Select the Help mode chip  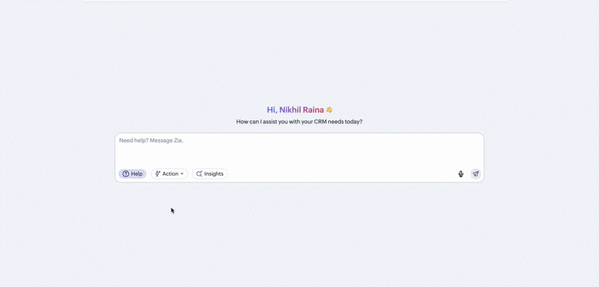(x=133, y=174)
